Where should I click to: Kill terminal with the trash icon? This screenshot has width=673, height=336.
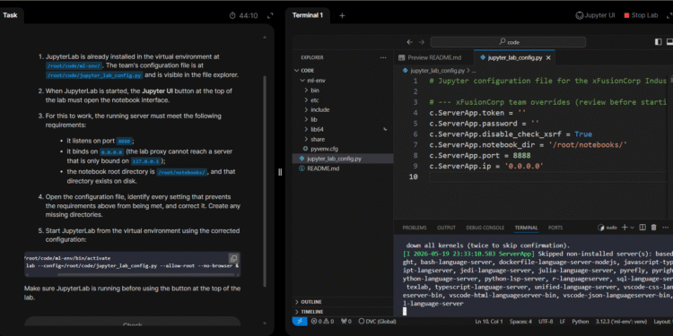click(653, 228)
